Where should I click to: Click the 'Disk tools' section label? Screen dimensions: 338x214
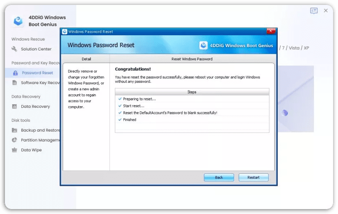coord(21,120)
